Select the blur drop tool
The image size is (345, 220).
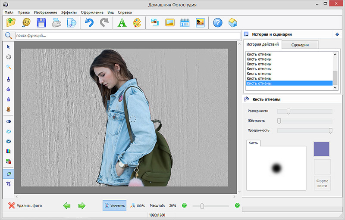click(8, 90)
